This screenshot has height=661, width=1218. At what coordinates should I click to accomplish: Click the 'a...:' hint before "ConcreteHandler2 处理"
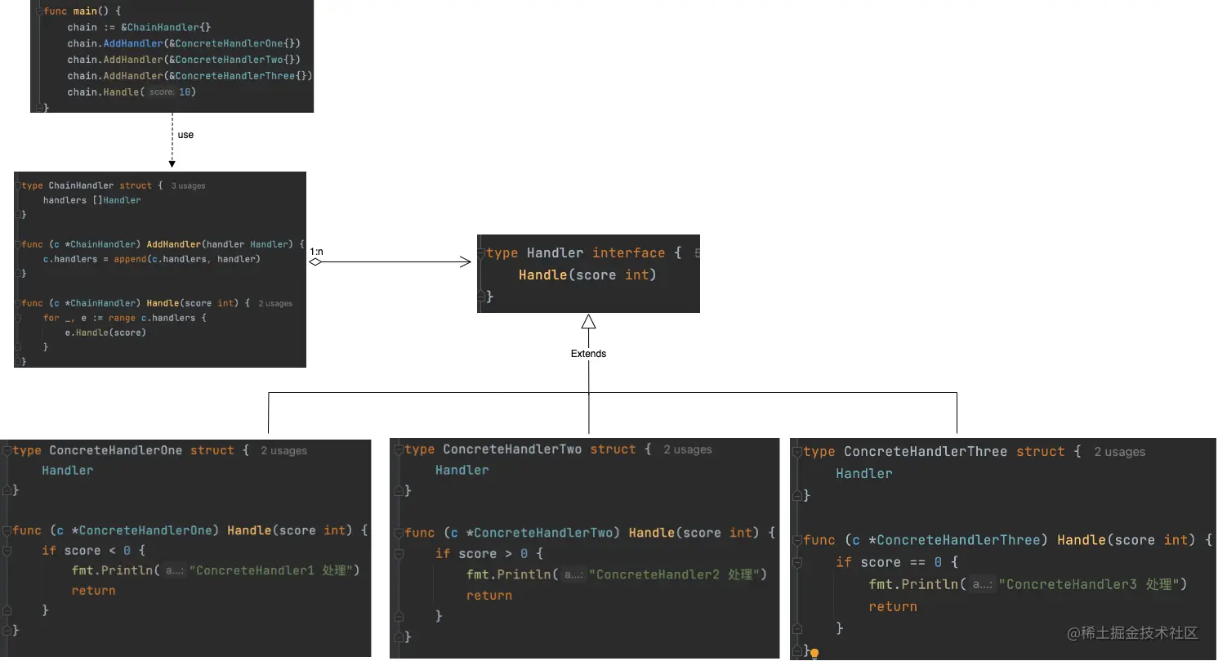[x=573, y=575]
